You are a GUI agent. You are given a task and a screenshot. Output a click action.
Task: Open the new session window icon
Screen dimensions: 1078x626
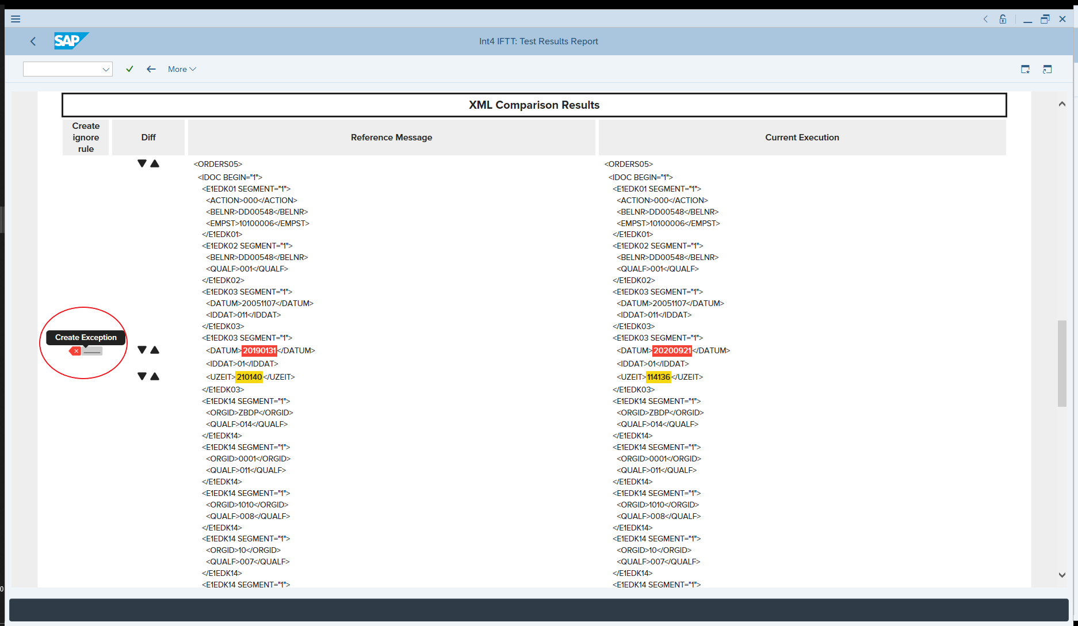click(1025, 69)
